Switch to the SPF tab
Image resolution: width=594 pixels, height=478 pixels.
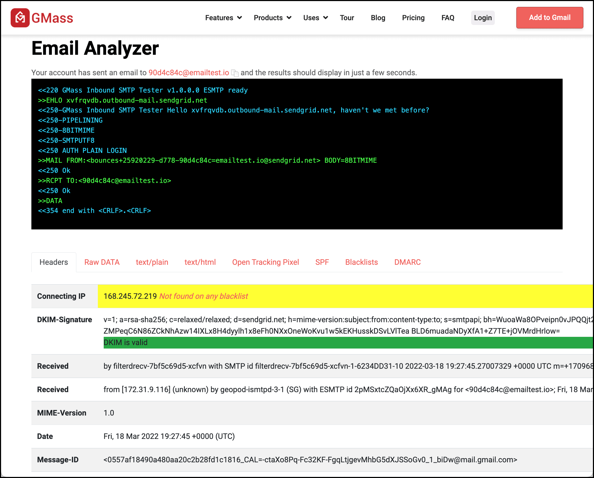pyautogui.click(x=322, y=262)
